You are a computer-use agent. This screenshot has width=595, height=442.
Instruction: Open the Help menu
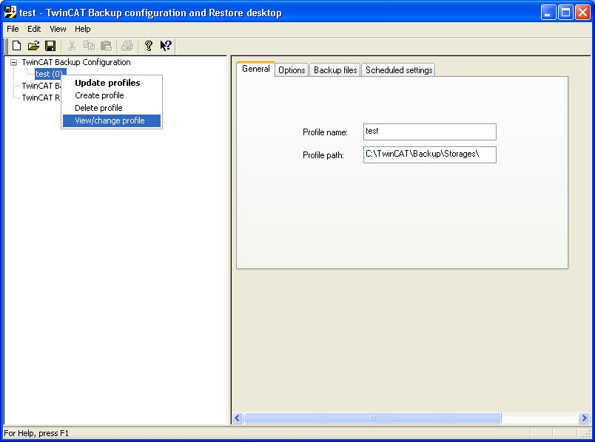click(x=82, y=29)
